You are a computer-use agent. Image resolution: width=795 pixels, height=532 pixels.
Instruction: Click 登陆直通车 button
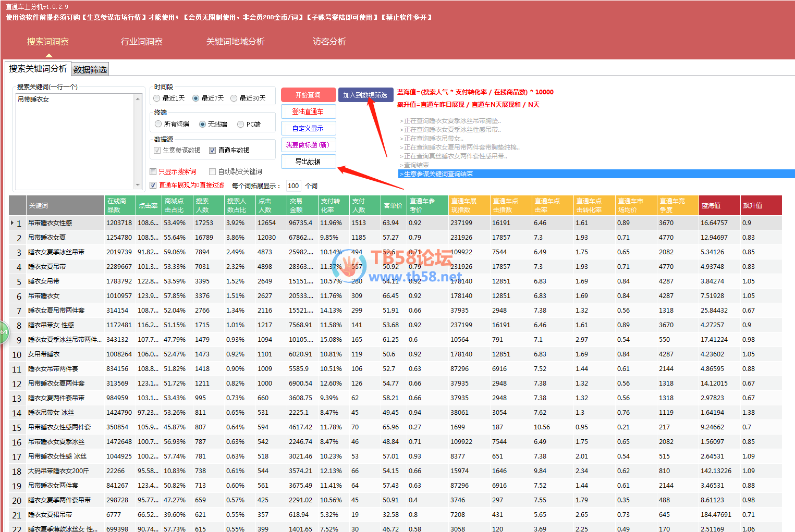point(308,112)
